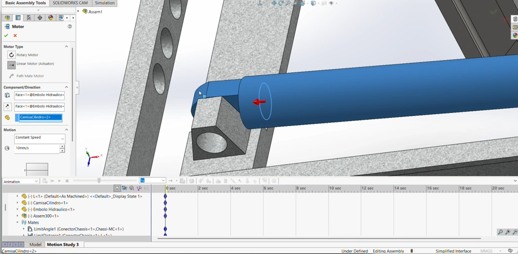Select Rotary Motor type

(x=11, y=55)
